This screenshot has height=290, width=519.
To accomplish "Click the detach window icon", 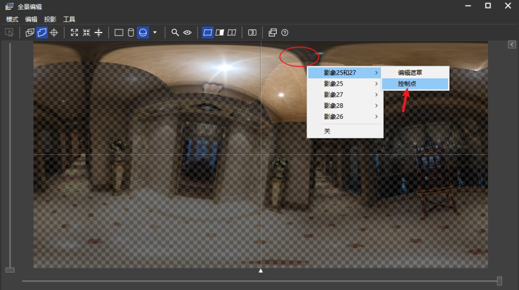I will point(272,32).
